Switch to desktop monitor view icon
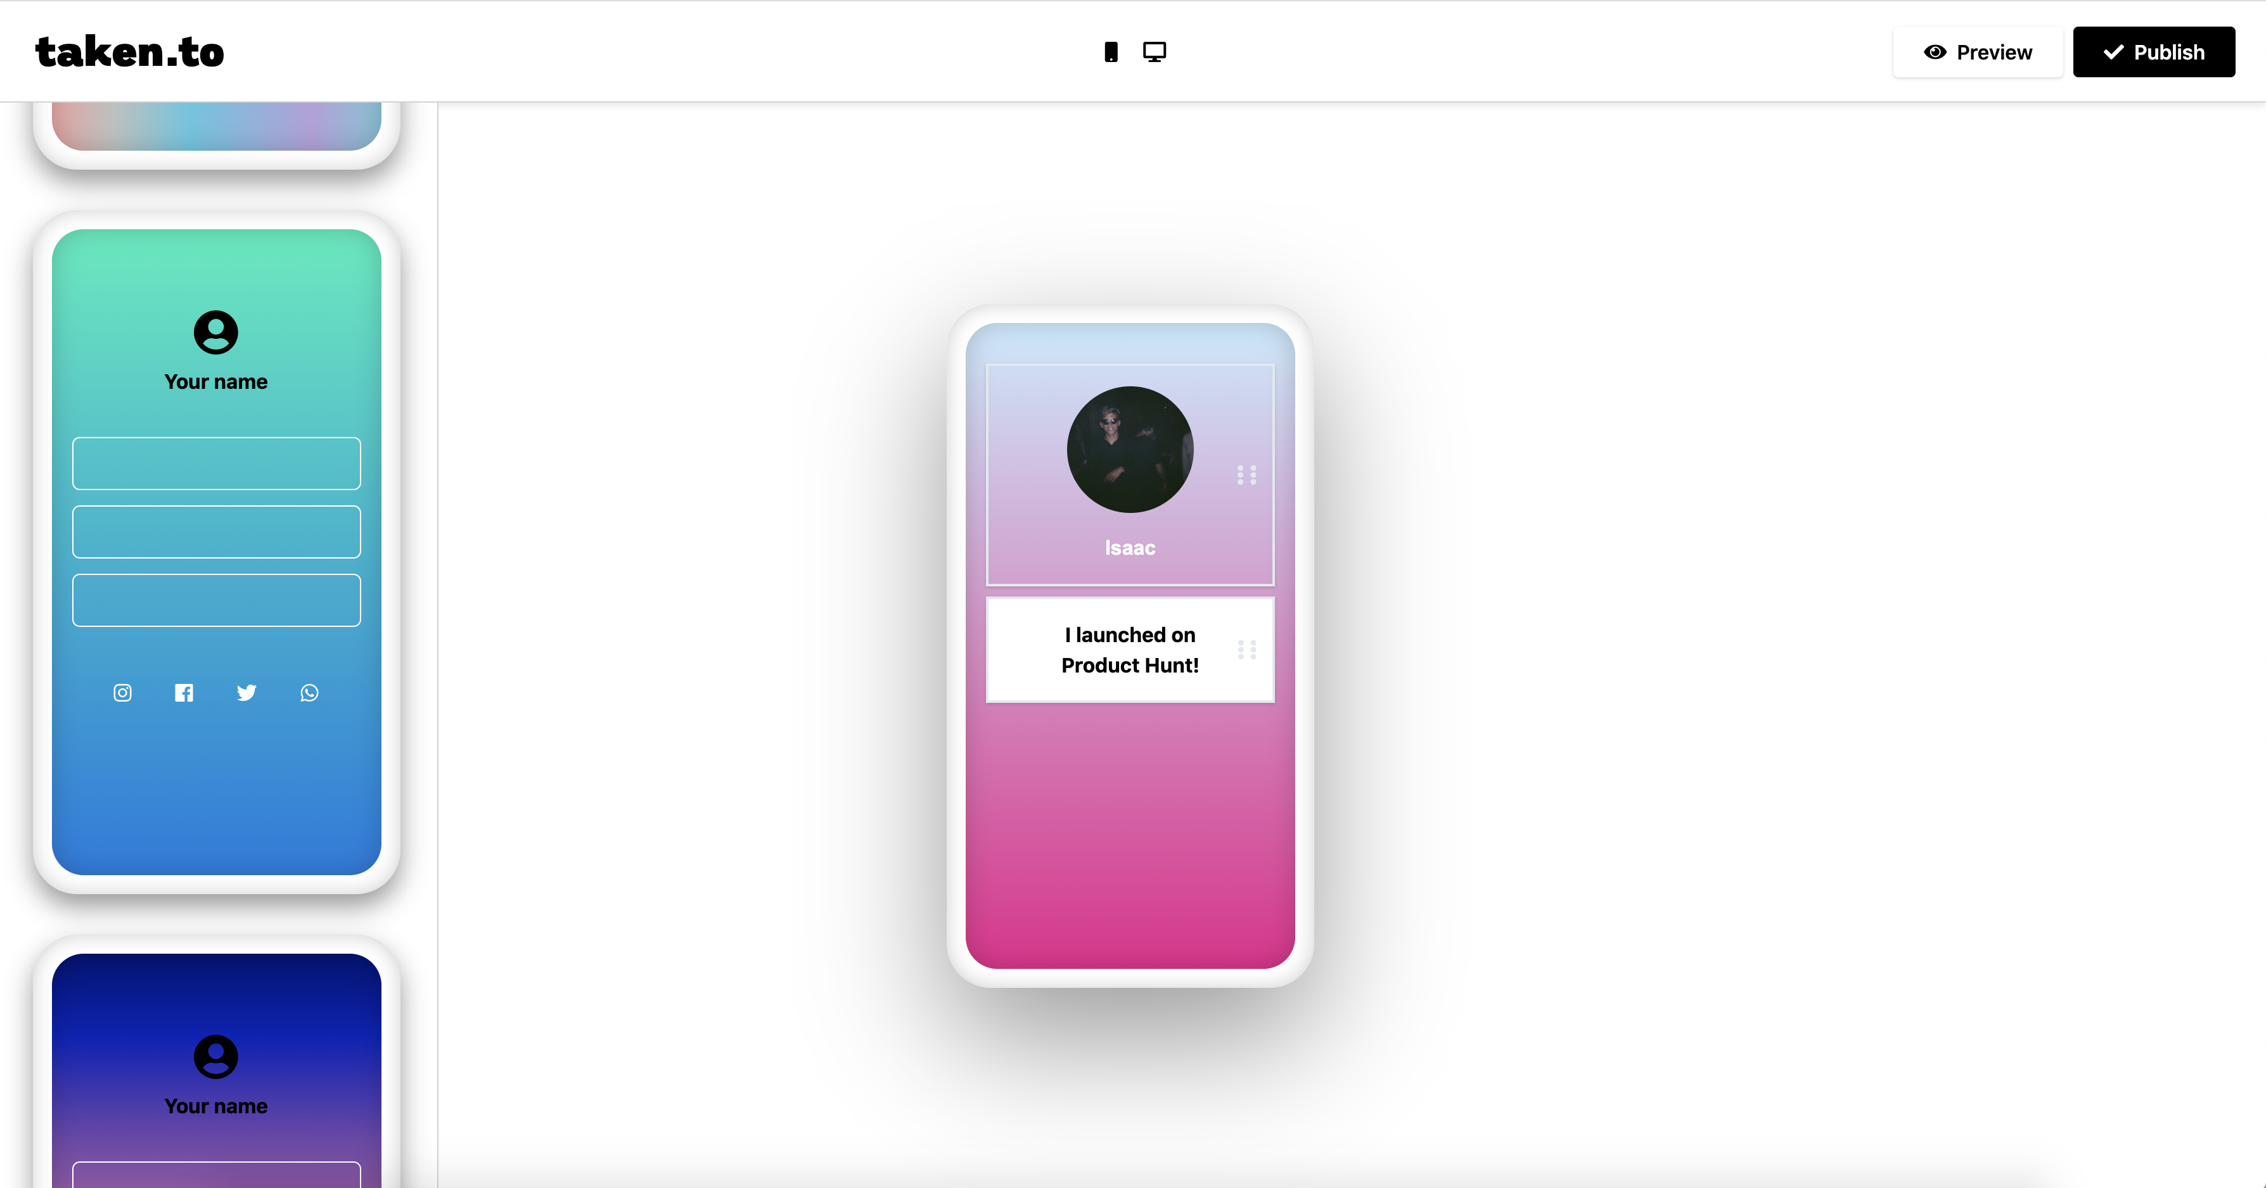Viewport: 2266px width, 1188px height. click(x=1154, y=52)
